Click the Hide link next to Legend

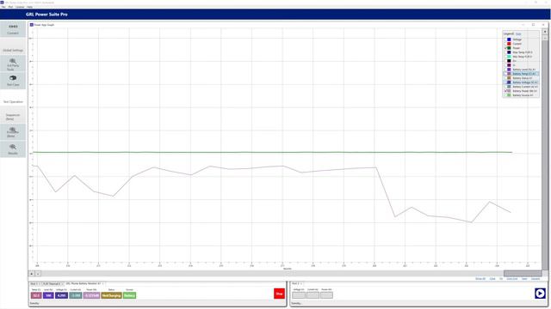pyautogui.click(x=518, y=34)
